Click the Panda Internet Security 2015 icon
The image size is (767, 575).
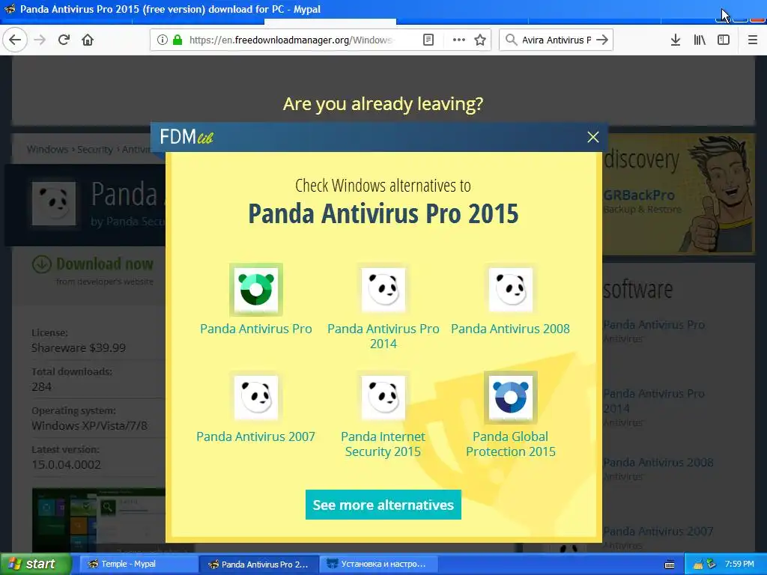click(383, 398)
